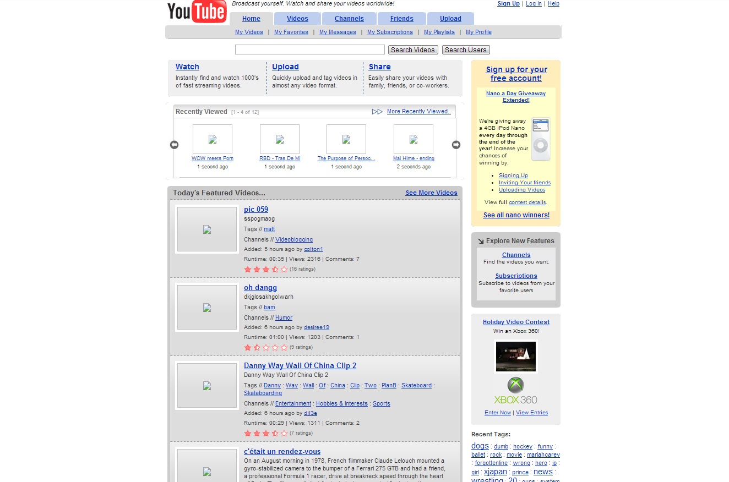Click the Search Videos button
The image size is (729, 482).
click(x=413, y=50)
